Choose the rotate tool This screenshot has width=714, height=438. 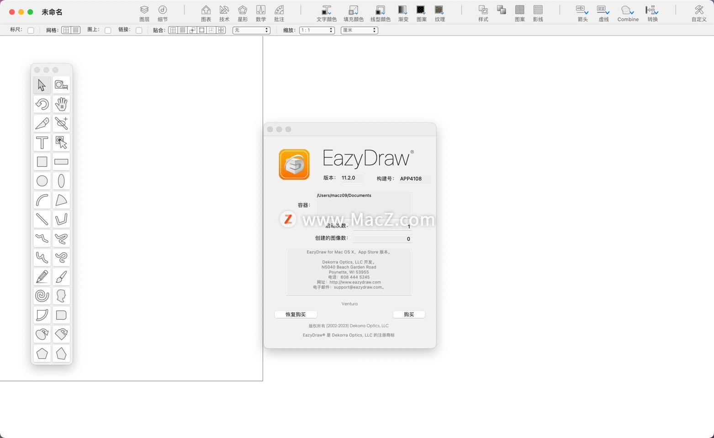click(x=42, y=104)
